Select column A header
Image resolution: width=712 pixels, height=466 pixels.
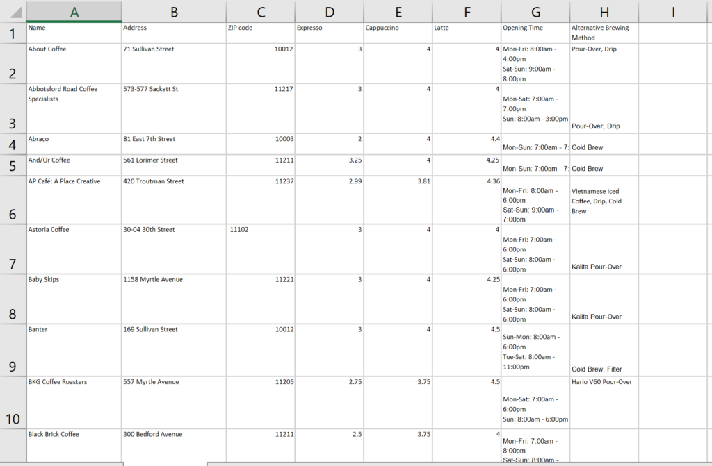[x=74, y=11]
